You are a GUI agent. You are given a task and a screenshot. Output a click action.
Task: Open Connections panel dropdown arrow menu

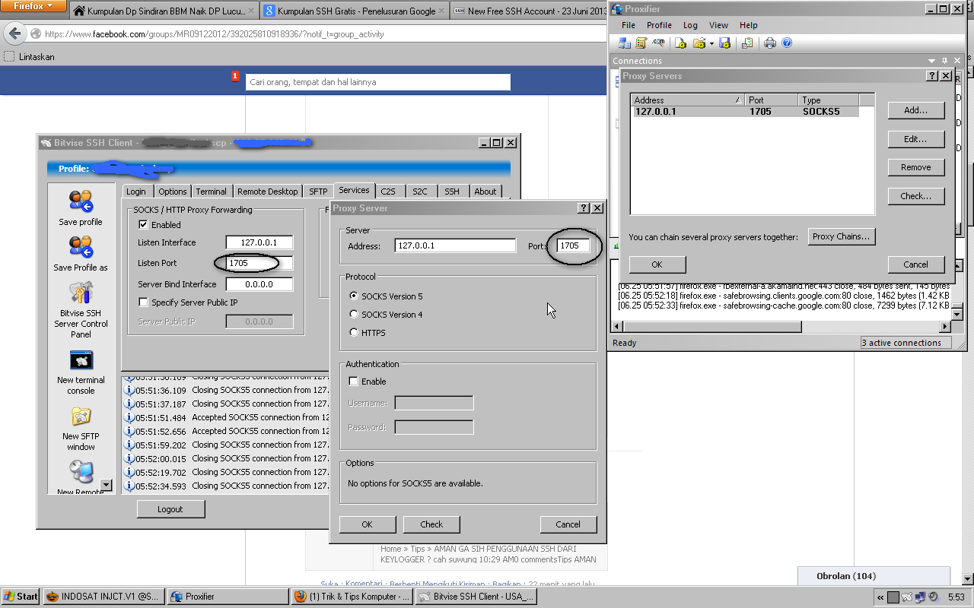[931, 61]
